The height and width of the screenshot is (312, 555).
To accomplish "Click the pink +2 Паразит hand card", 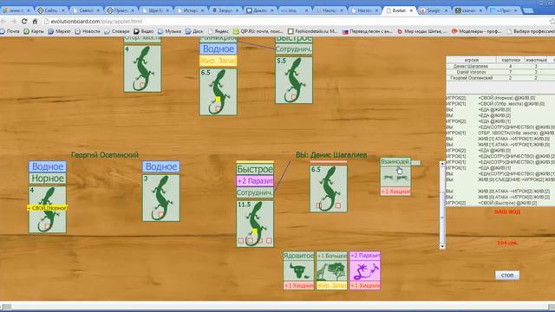I will click(x=365, y=270).
